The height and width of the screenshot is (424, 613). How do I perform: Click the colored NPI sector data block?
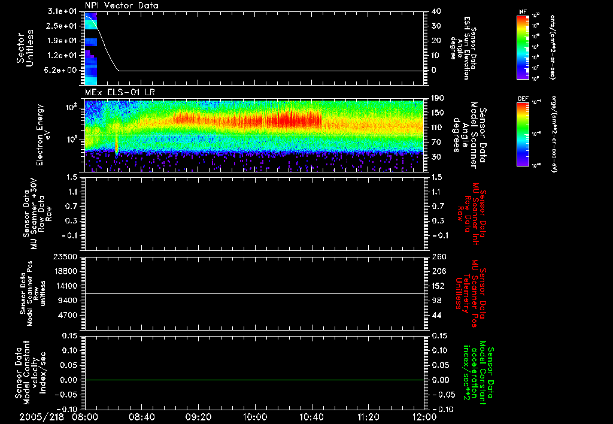tap(91, 48)
